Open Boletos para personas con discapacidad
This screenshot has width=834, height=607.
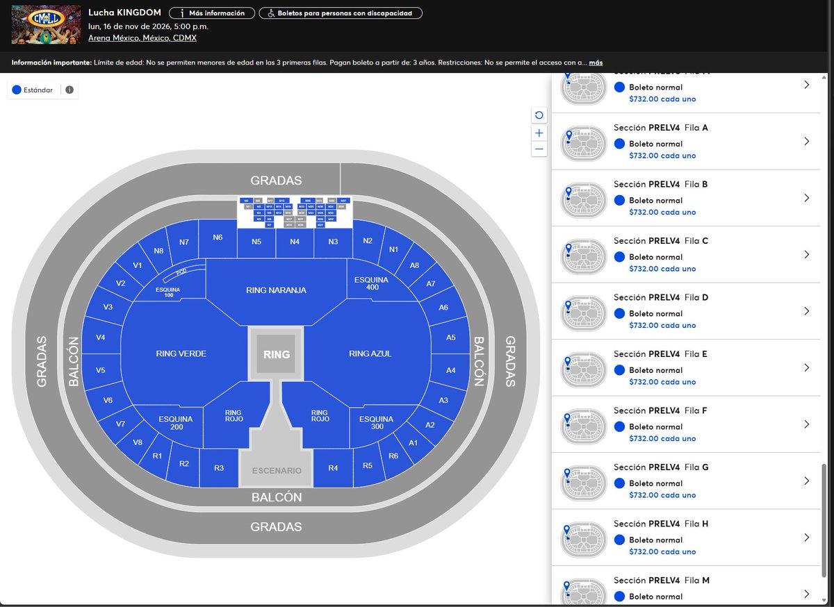341,13
